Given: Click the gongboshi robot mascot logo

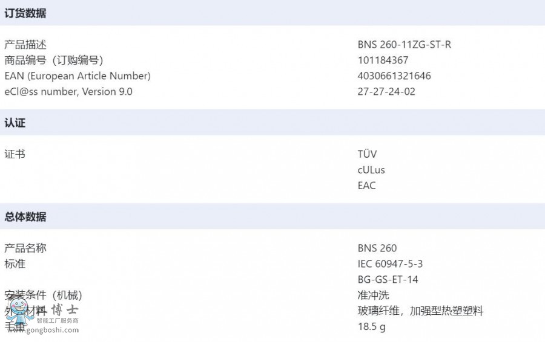Looking at the screenshot, I should (19, 312).
